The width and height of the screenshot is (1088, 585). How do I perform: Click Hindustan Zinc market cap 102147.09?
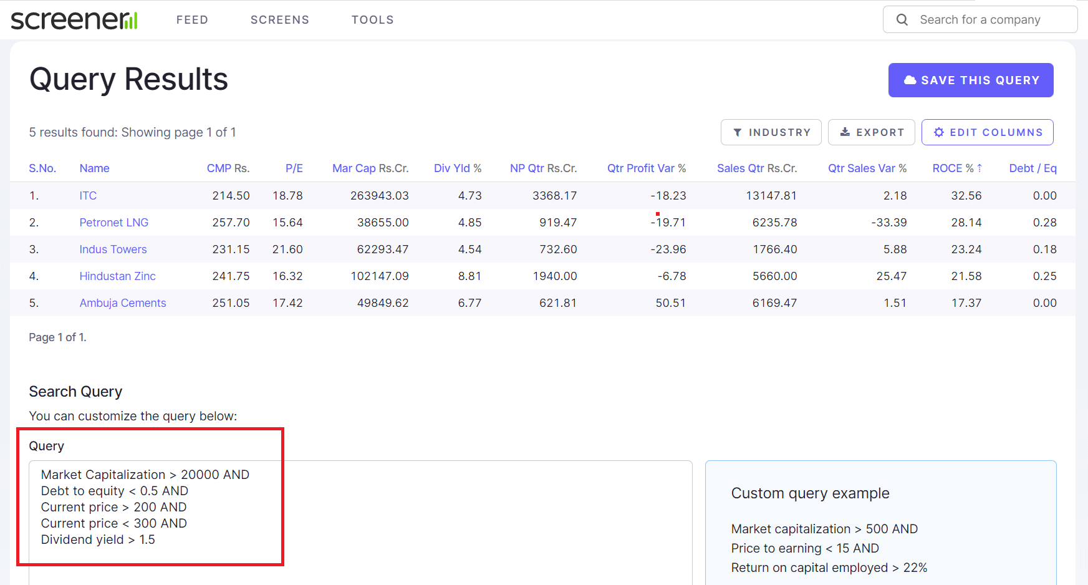[x=380, y=276]
